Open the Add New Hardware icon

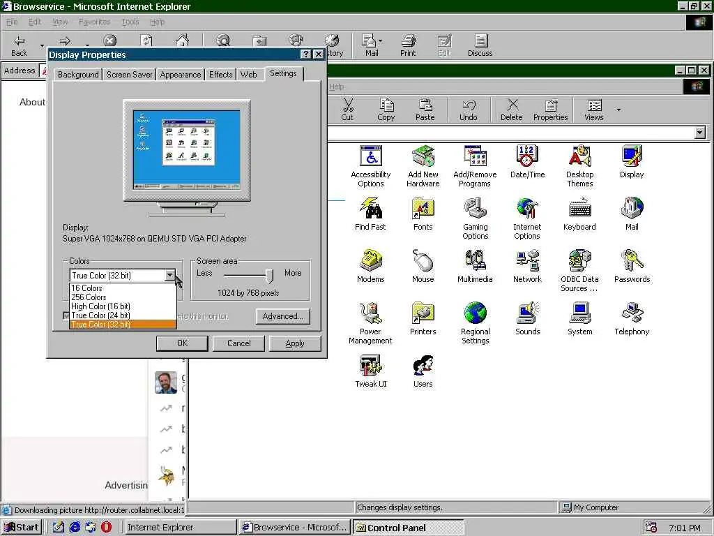423,166
